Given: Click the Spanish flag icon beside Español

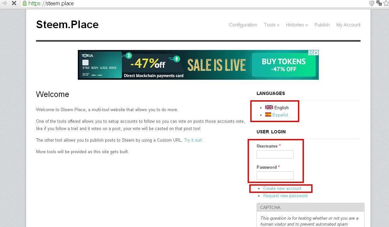Looking at the screenshot, I should point(268,114).
